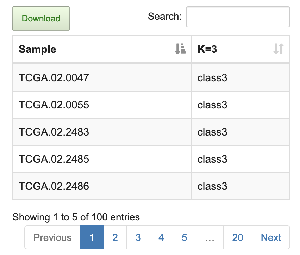
Task: Click the Next page button
Action: tap(271, 237)
